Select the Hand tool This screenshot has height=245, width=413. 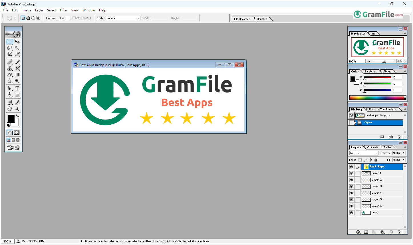pos(10,109)
